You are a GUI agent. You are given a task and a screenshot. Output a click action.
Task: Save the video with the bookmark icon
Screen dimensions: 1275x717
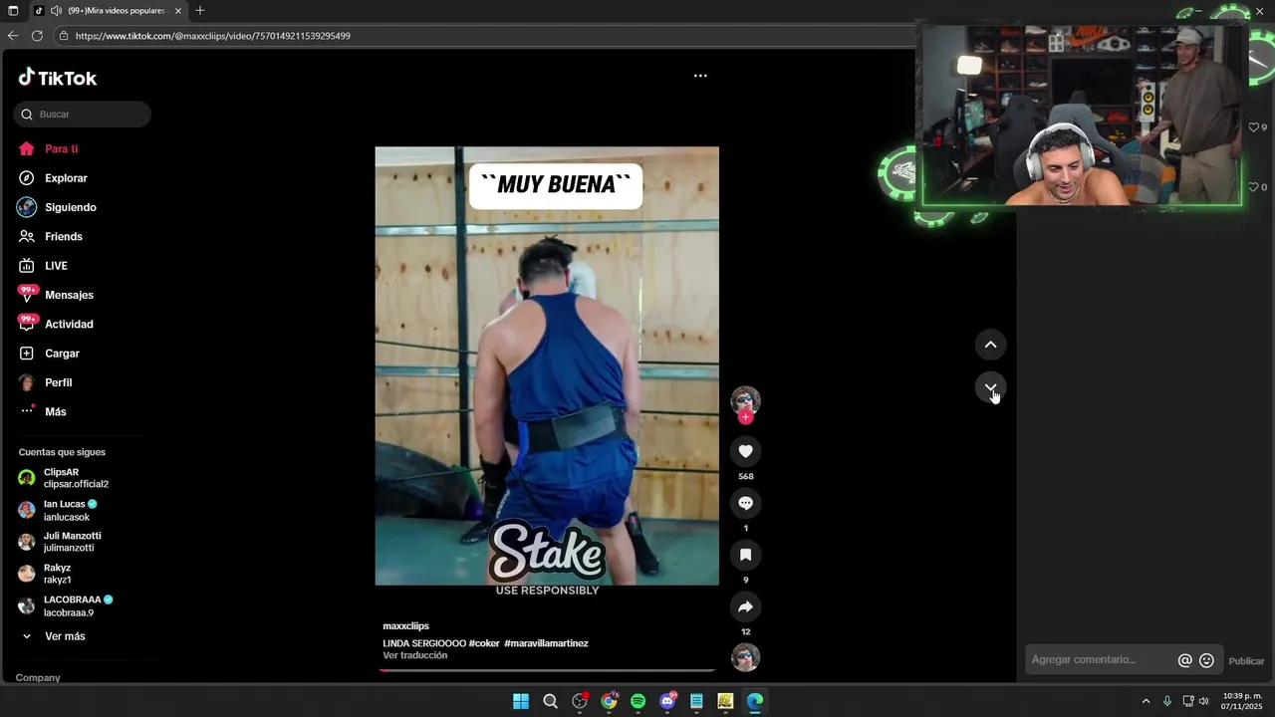coord(745,555)
